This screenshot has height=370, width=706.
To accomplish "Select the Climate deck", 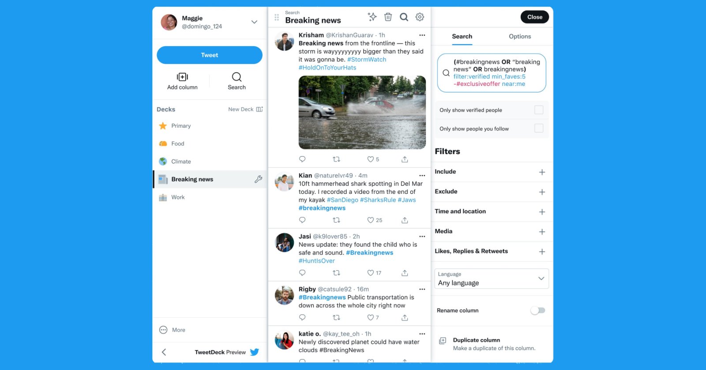I will [x=181, y=162].
